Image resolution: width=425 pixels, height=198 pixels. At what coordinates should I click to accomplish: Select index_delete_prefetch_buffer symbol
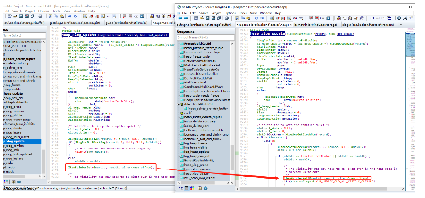coord(208,109)
